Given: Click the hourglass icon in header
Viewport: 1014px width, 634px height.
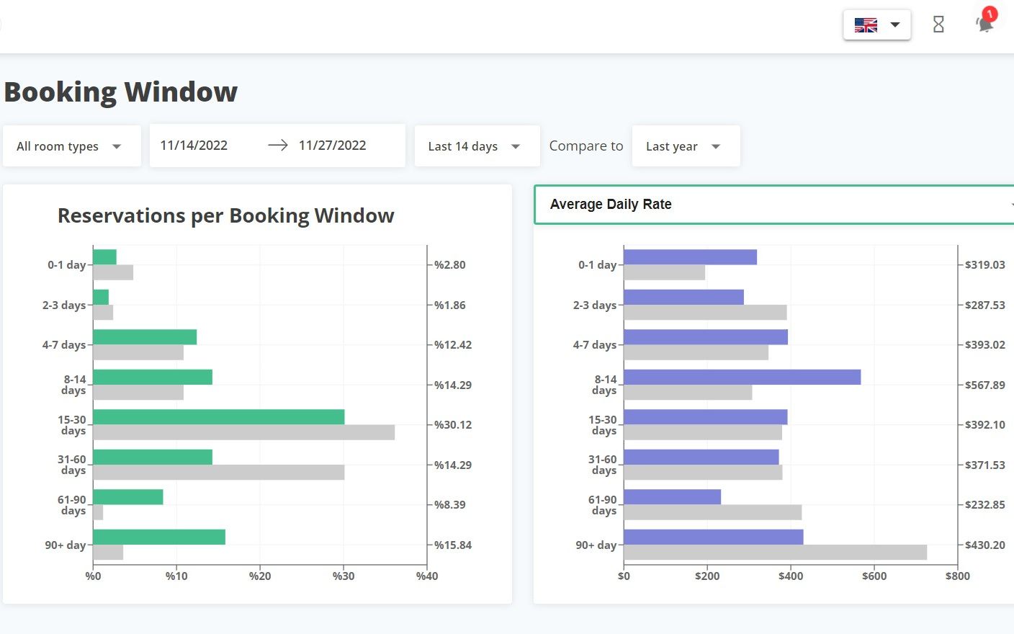Looking at the screenshot, I should click(x=938, y=24).
